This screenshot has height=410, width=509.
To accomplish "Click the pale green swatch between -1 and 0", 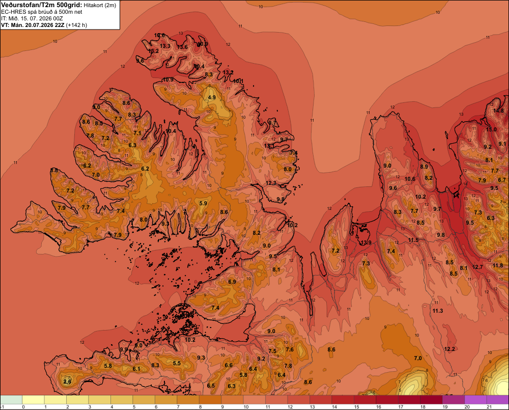I will pos(11,399).
